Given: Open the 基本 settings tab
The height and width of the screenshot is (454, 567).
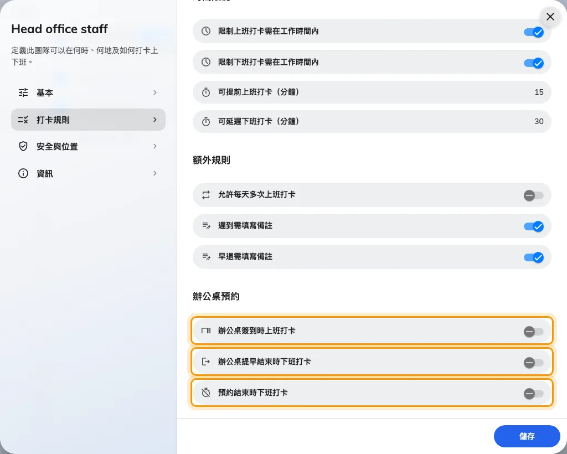Looking at the screenshot, I should 88,92.
